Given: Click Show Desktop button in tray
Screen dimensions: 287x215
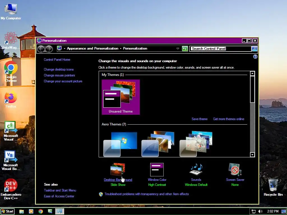Looking at the screenshot, I should pos(284,212).
